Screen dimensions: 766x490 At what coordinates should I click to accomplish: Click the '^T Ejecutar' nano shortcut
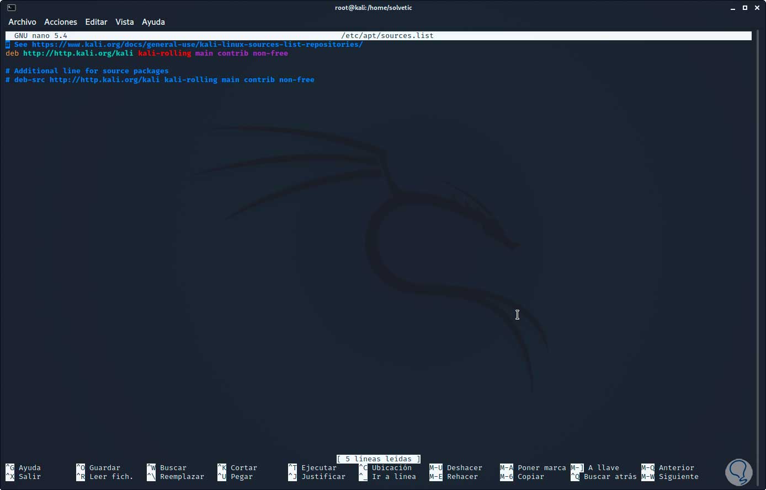(x=312, y=468)
